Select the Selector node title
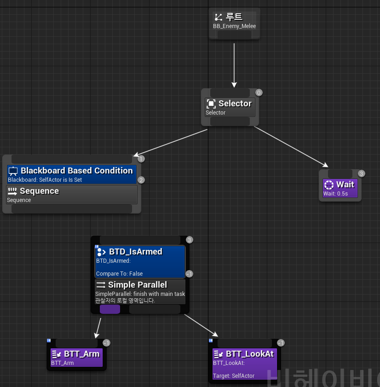 [x=235, y=104]
